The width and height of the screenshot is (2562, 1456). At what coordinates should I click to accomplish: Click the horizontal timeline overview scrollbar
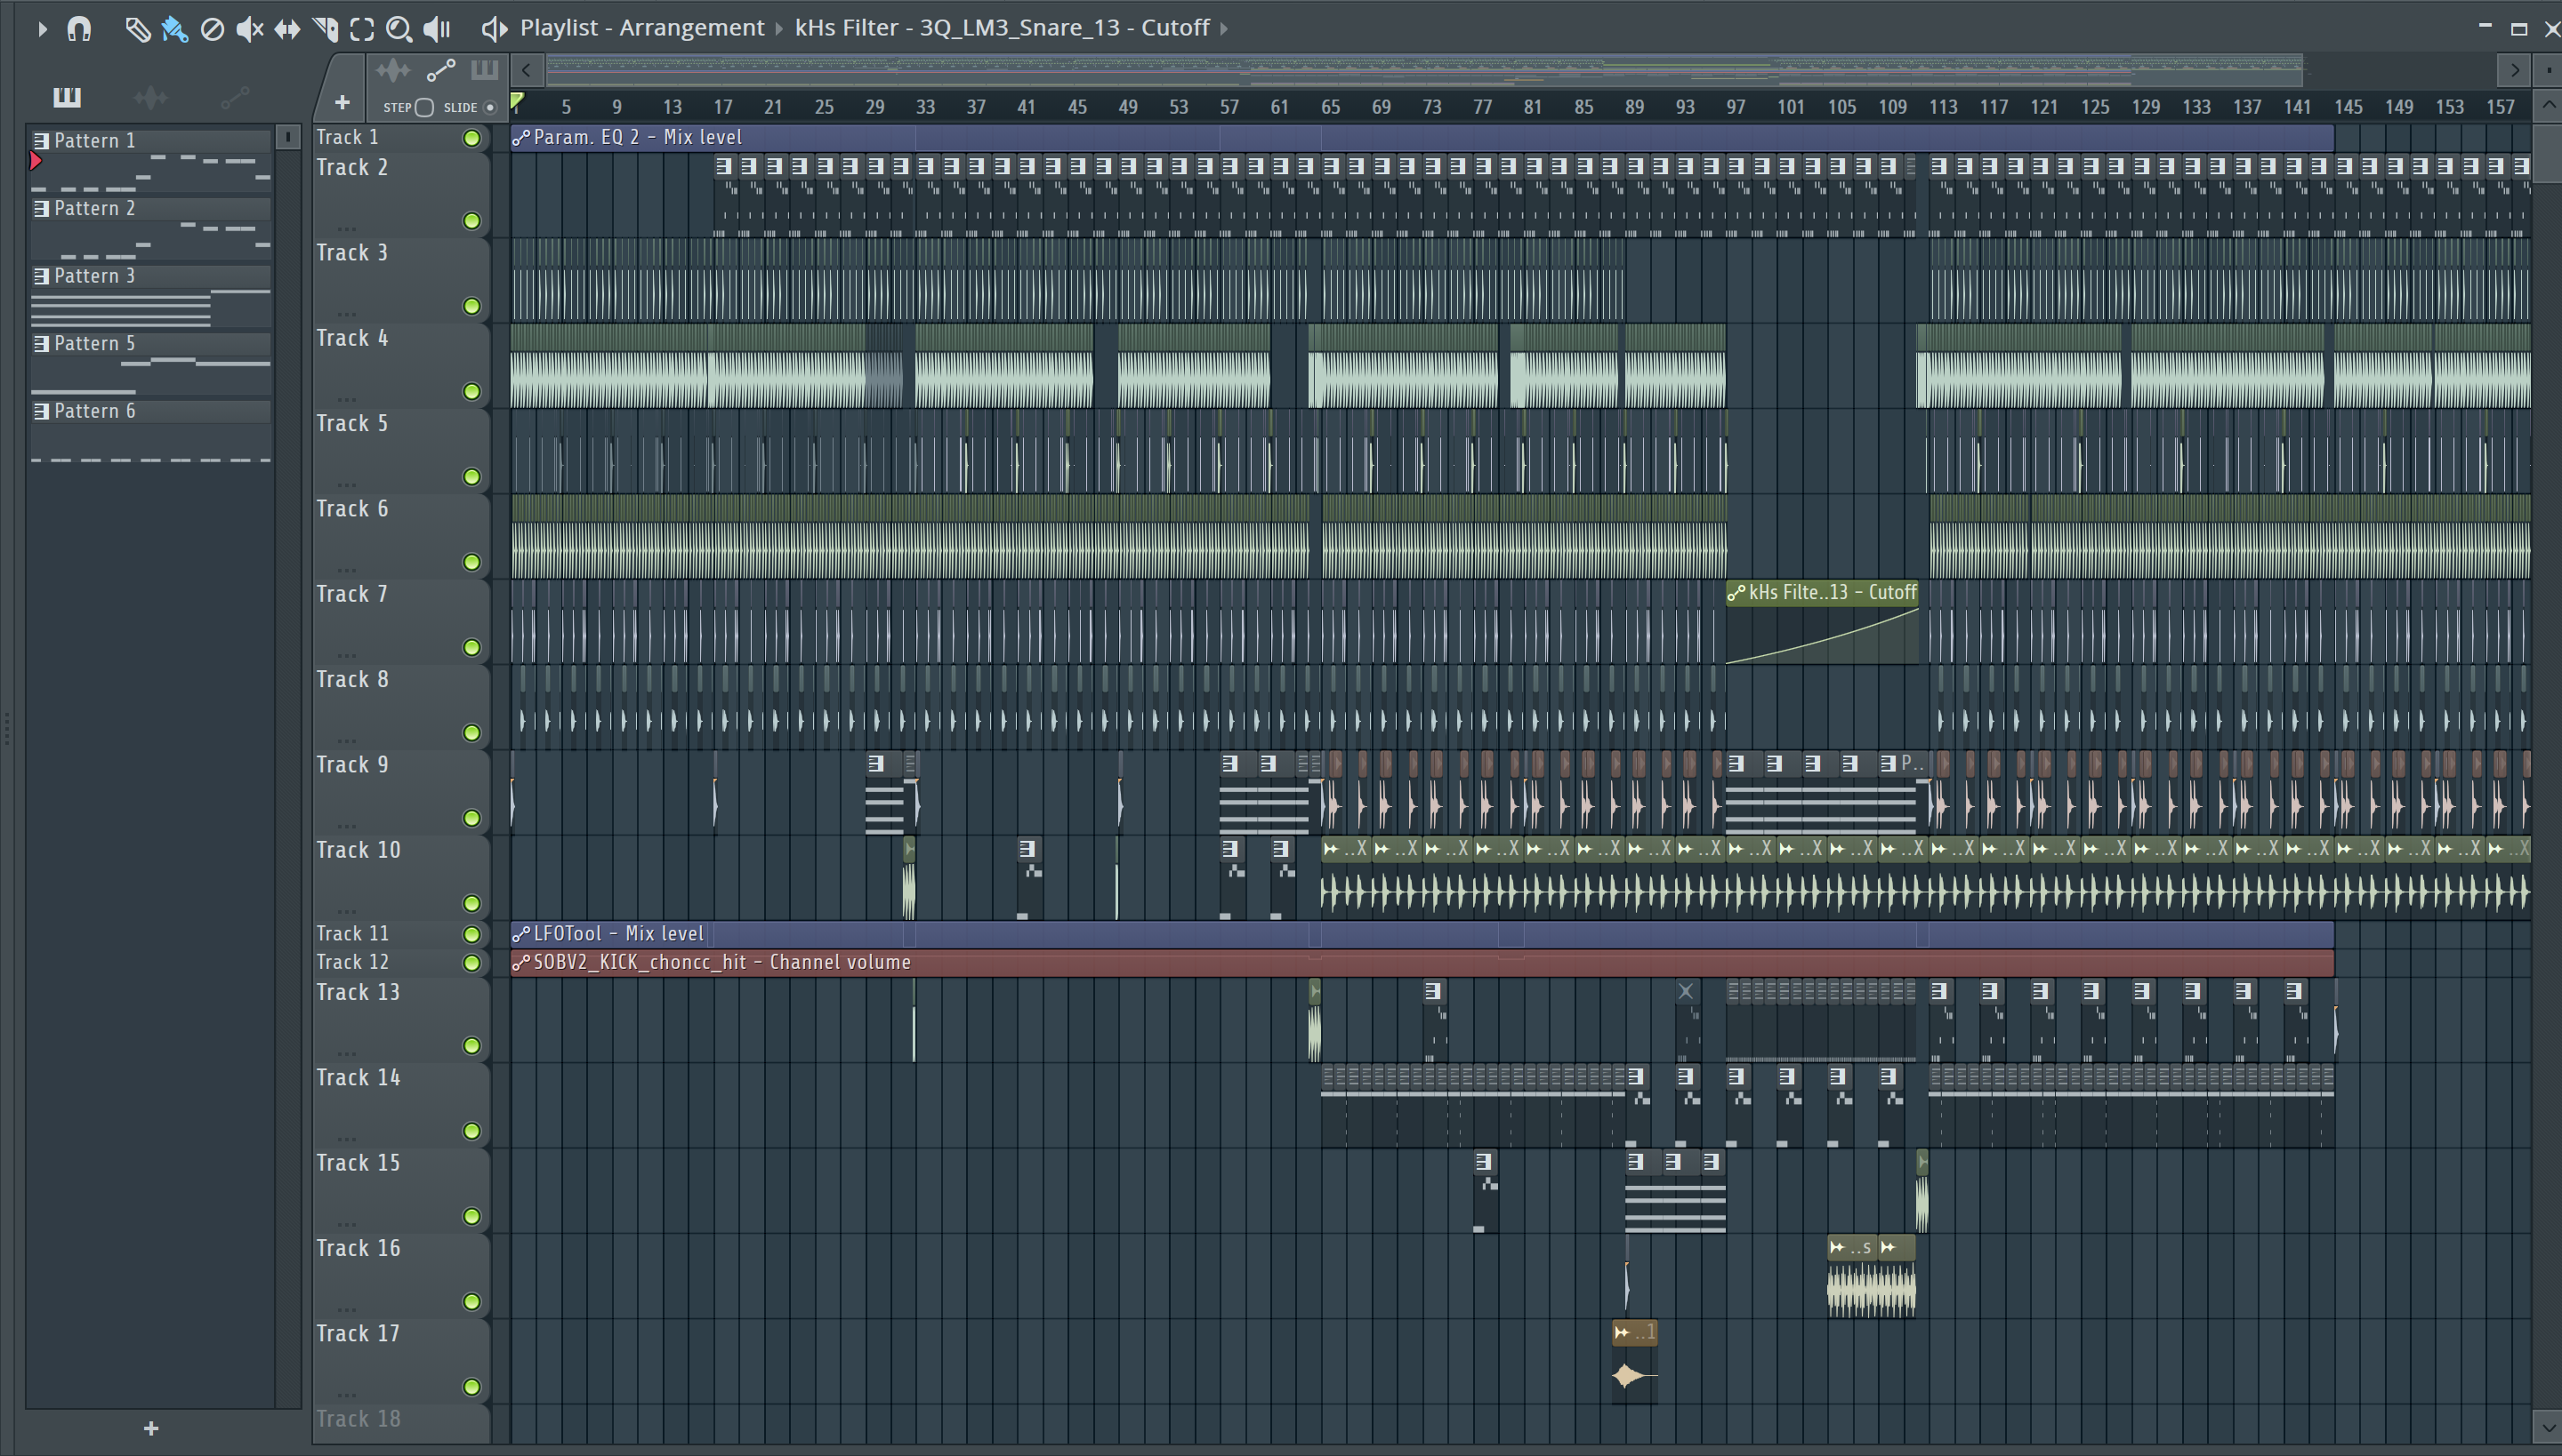(x=1424, y=70)
